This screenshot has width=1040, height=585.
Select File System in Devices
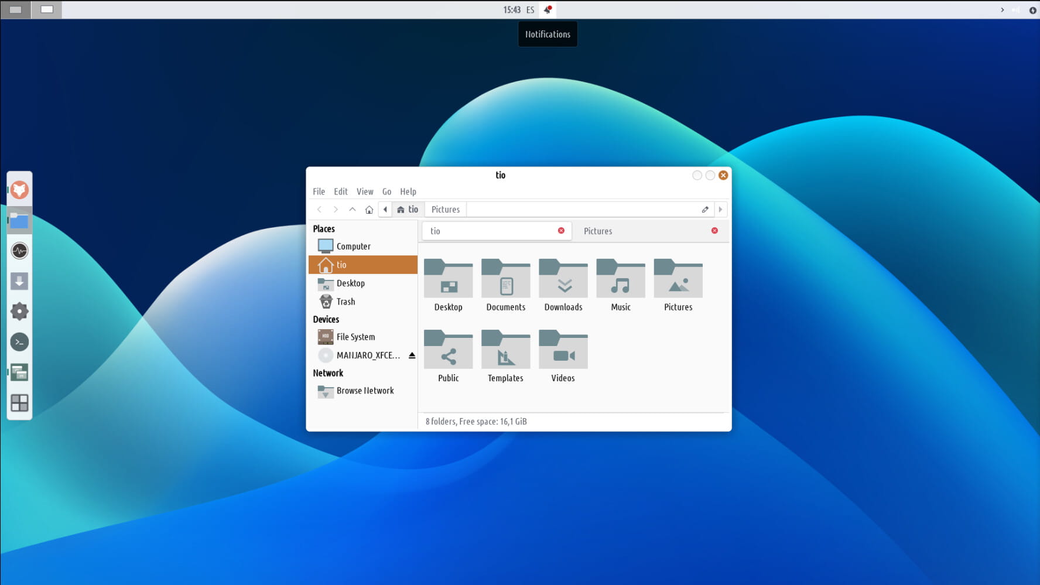(x=355, y=337)
